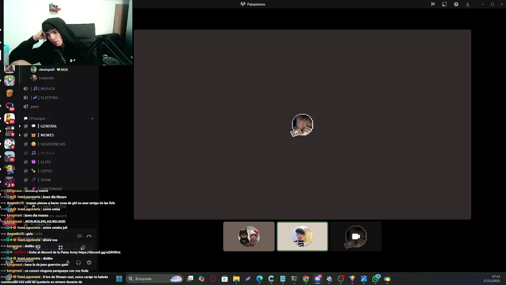Open File Explorer from taskbar

click(236, 279)
